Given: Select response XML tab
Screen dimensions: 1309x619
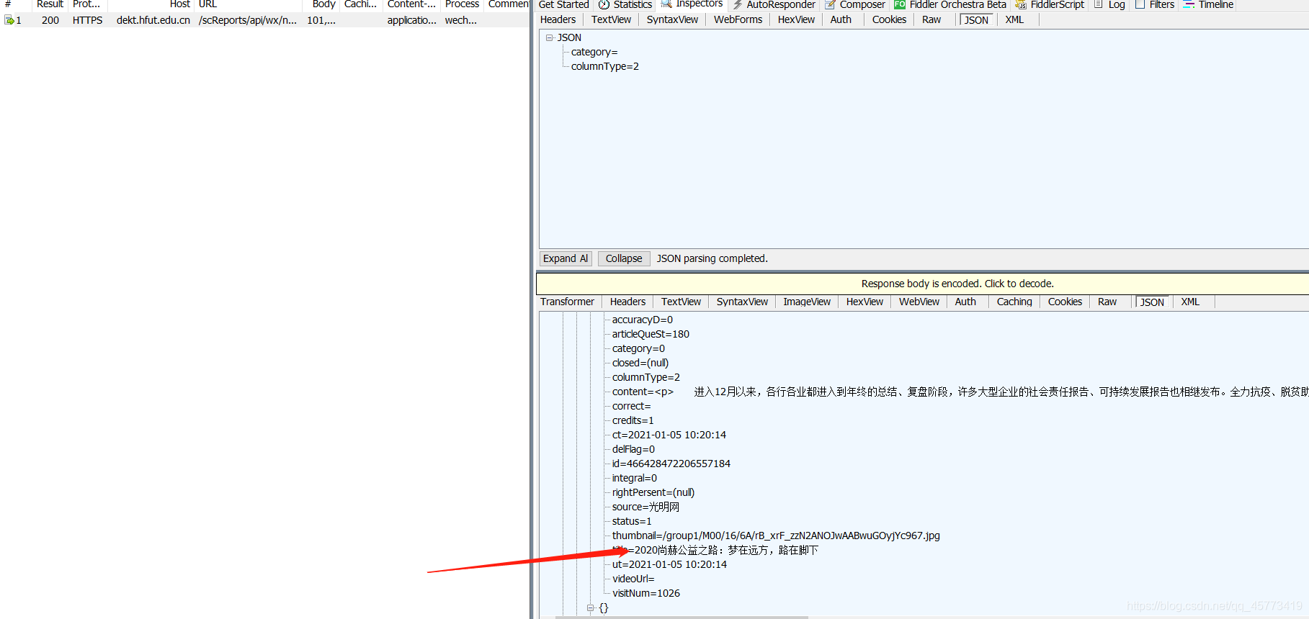Looking at the screenshot, I should (x=1190, y=302).
